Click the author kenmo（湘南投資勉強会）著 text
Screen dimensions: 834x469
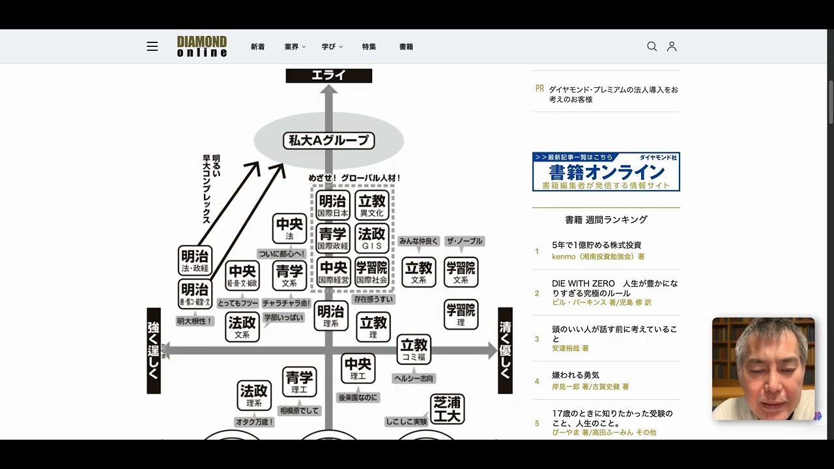click(x=598, y=257)
